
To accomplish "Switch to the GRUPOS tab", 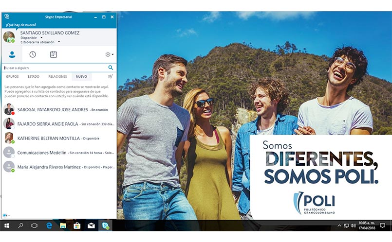I will [12, 76].
